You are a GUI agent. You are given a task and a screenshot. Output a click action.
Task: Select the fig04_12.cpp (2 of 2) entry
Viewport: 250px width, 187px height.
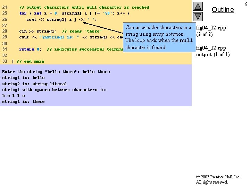pyautogui.click(x=211, y=31)
